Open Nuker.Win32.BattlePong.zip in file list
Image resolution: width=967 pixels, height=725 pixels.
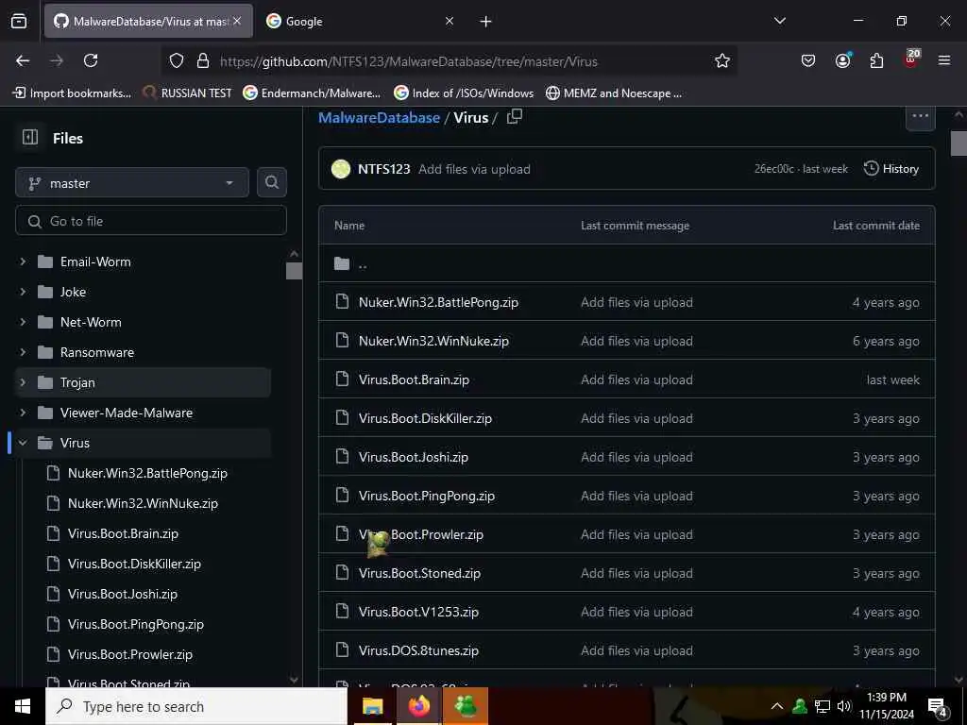tap(438, 302)
